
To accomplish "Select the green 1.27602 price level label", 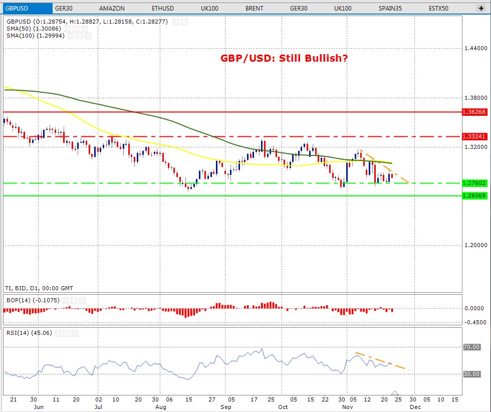I will tap(474, 183).
